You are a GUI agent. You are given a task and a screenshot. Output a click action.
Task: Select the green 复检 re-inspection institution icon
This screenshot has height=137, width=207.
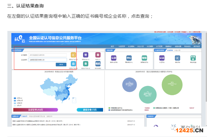click(144, 58)
